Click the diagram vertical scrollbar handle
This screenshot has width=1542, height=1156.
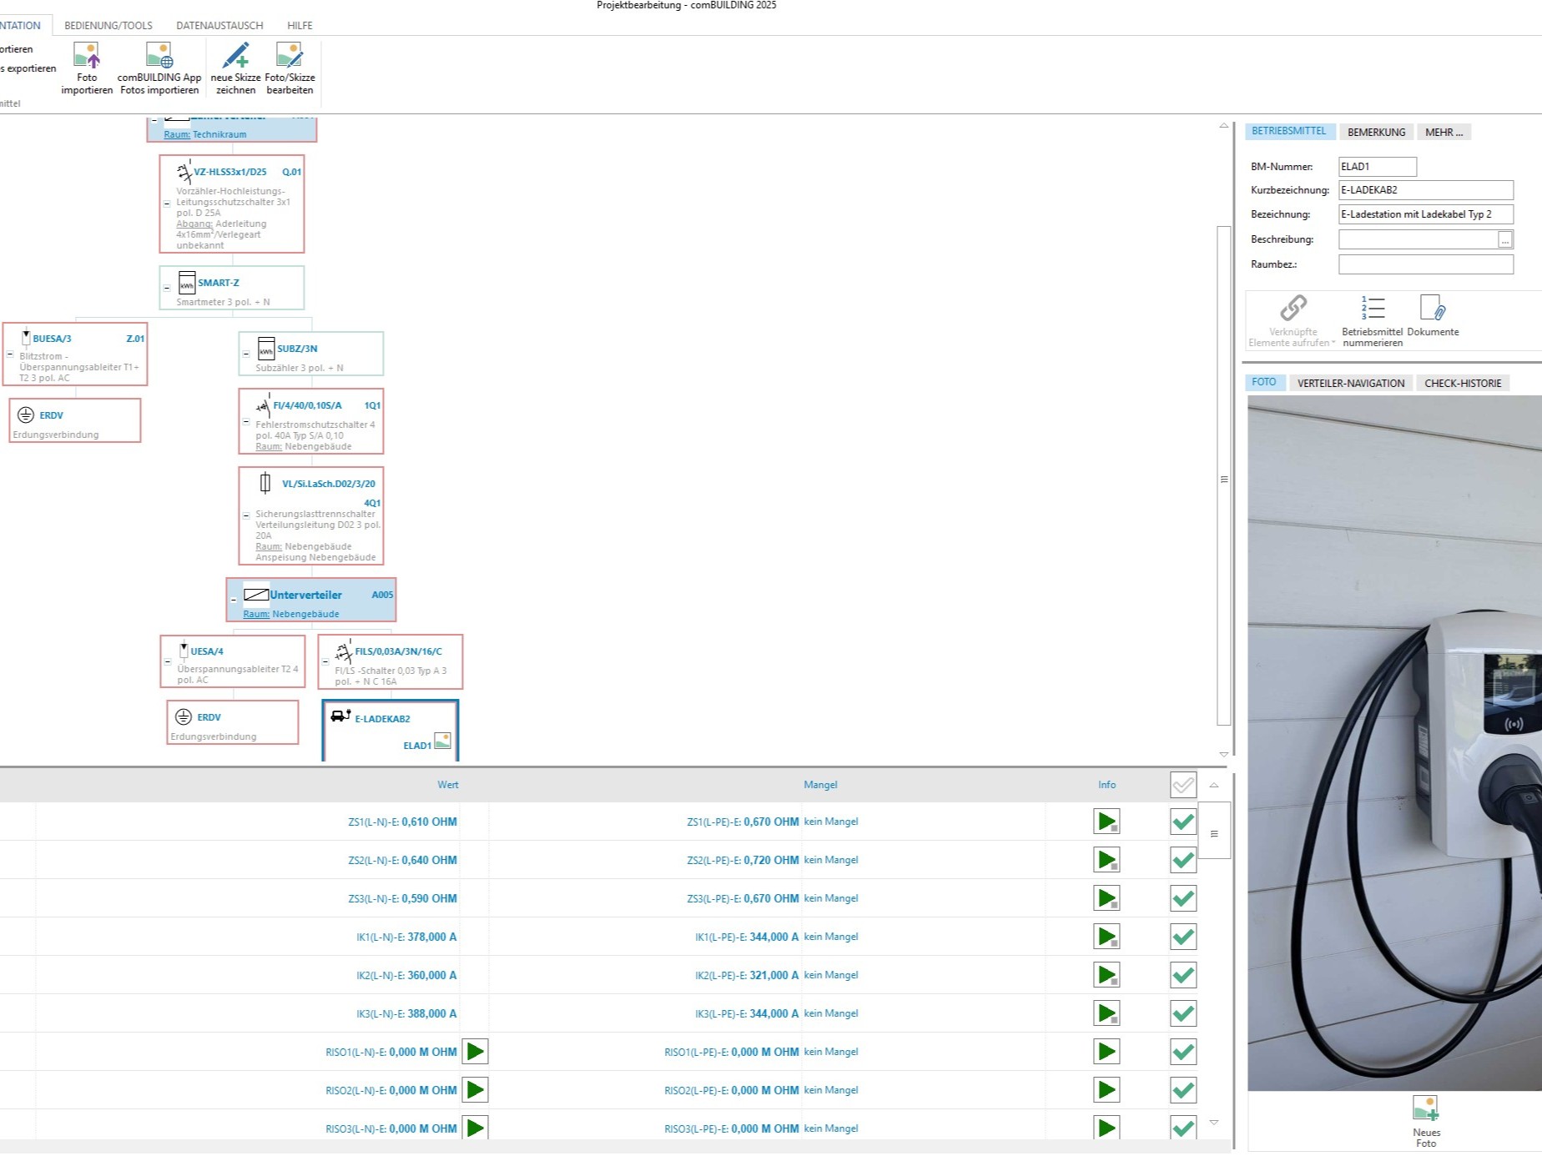pyautogui.click(x=1224, y=477)
